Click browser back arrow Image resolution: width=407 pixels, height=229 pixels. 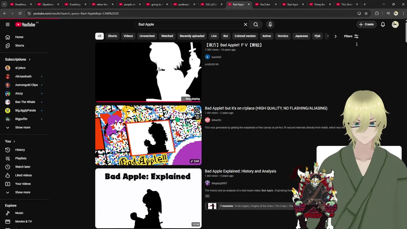5,13
